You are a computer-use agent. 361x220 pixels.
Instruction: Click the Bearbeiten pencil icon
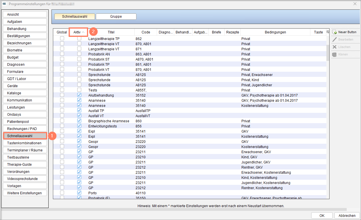(x=334, y=40)
